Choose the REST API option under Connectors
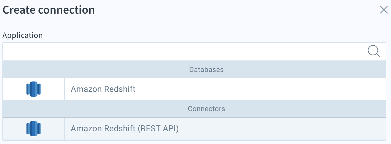Viewport: 391px width, 144px height. coord(194,129)
